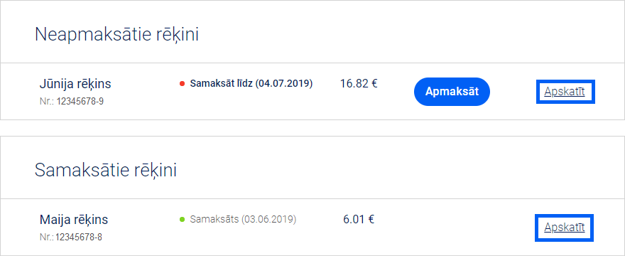This screenshot has height=256, width=625.
Task: Select the Maija rēķins title
Action: click(74, 220)
